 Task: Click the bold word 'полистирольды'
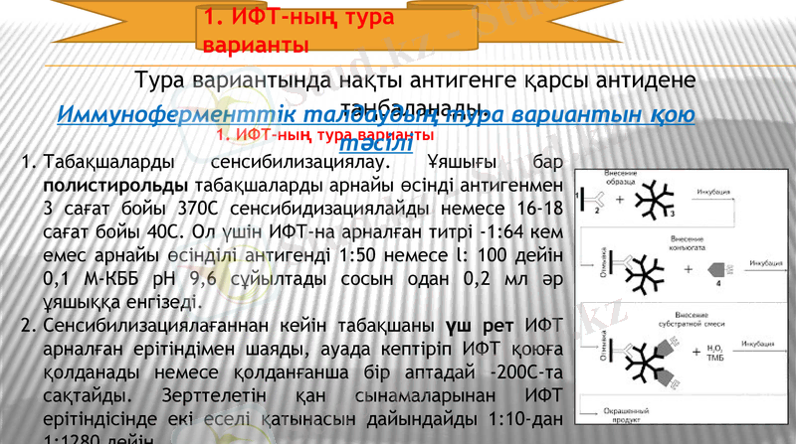click(115, 186)
